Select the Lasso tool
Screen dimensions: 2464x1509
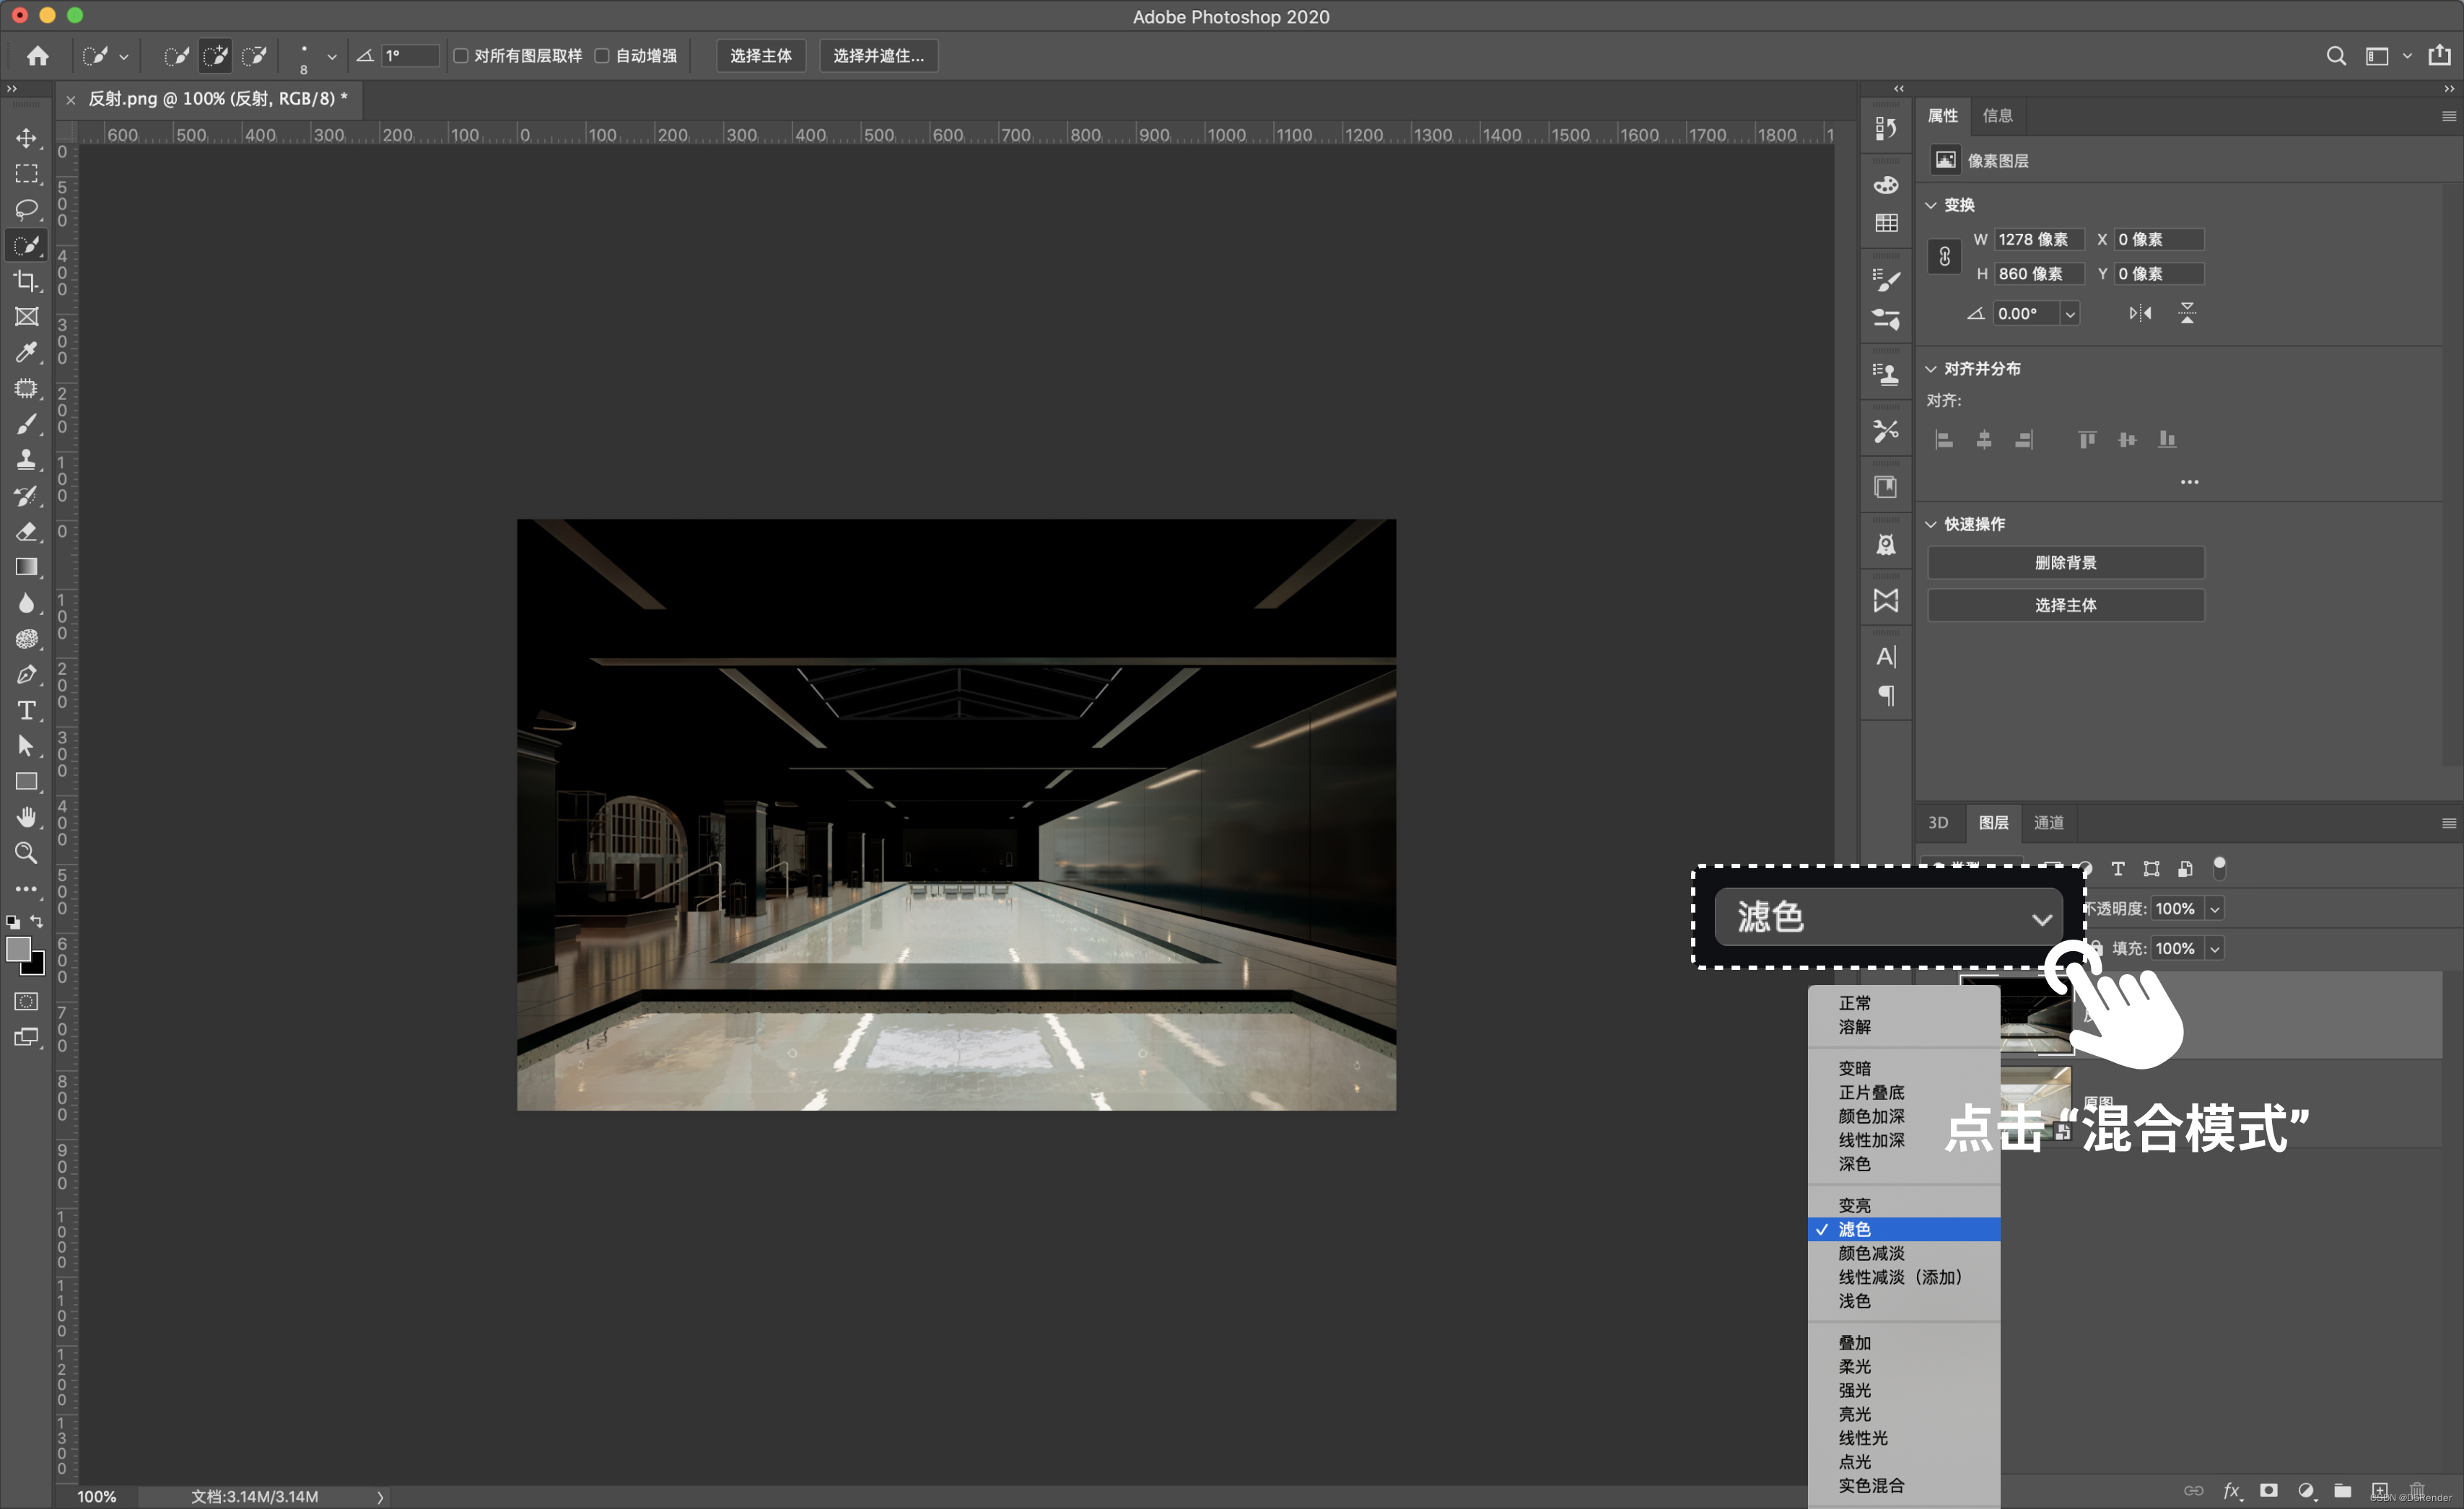click(x=27, y=209)
